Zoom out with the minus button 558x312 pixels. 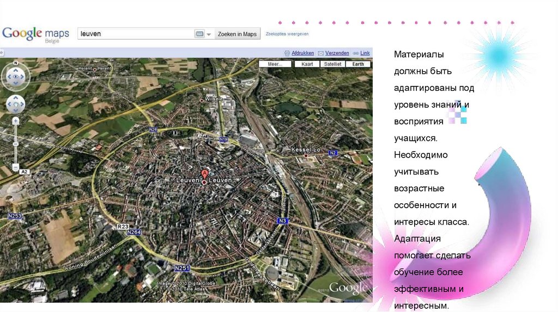16,167
